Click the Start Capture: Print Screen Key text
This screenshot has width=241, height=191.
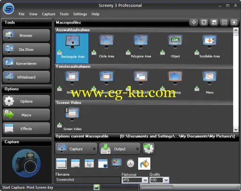point(28,187)
